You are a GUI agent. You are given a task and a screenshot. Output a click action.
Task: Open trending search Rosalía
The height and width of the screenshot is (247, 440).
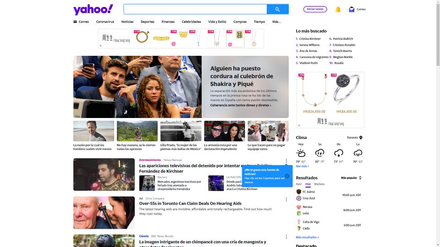click(339, 63)
